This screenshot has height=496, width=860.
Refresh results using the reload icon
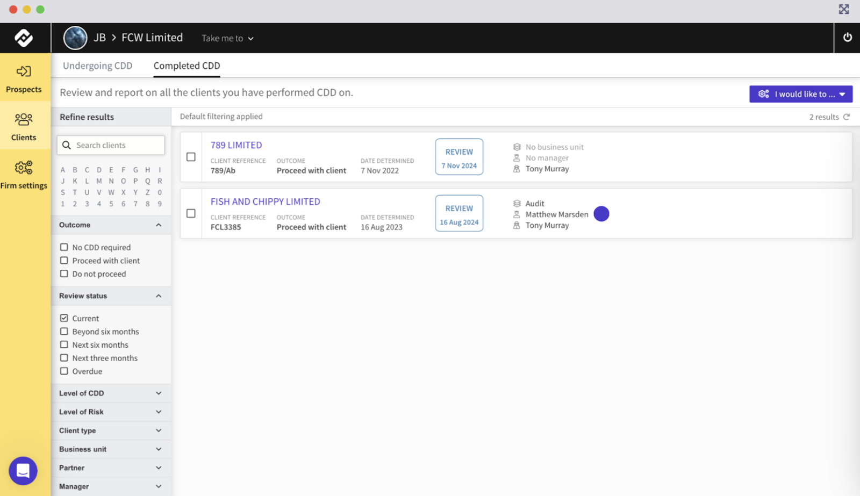[x=847, y=117]
